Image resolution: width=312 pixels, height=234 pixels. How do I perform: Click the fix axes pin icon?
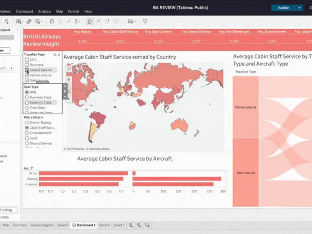coord(107,21)
